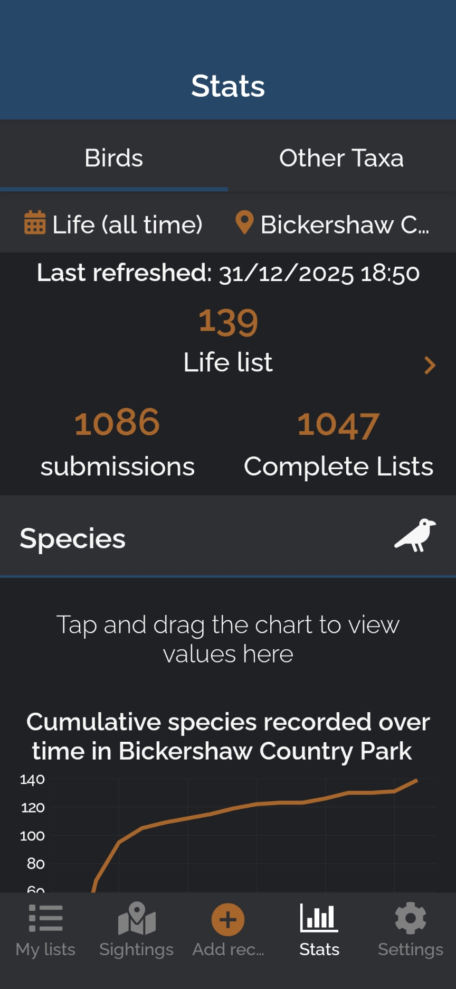Tap the Species section header
This screenshot has width=456, height=989.
72,538
